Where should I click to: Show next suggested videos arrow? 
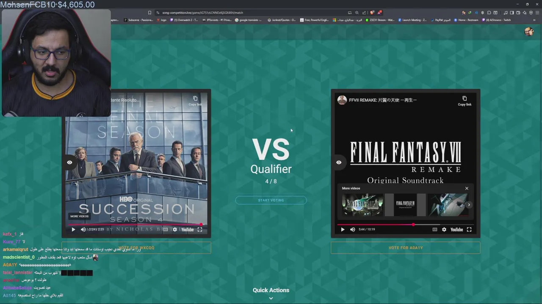469,205
